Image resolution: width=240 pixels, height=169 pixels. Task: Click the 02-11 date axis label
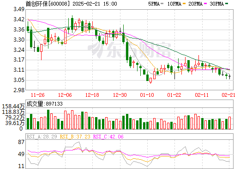[x=202, y=95]
